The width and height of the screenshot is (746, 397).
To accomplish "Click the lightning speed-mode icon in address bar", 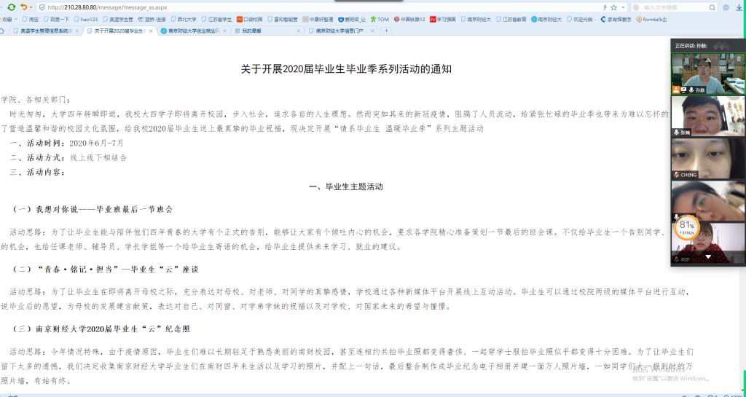I will pos(603,7).
